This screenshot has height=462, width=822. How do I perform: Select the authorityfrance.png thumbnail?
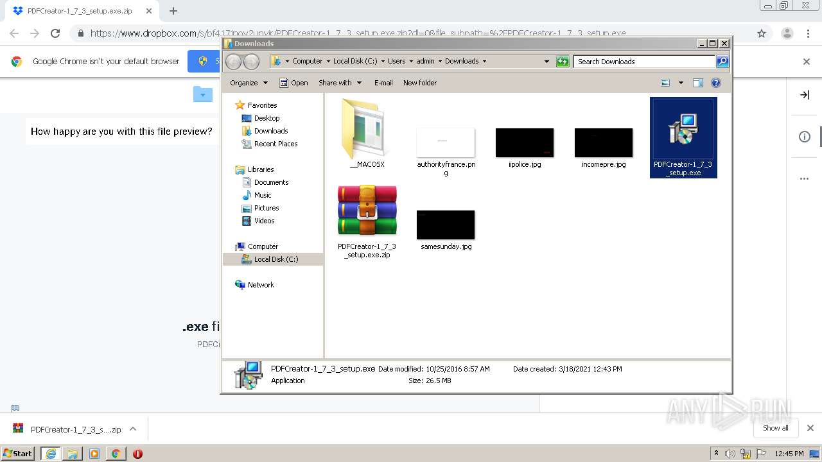pos(446,142)
